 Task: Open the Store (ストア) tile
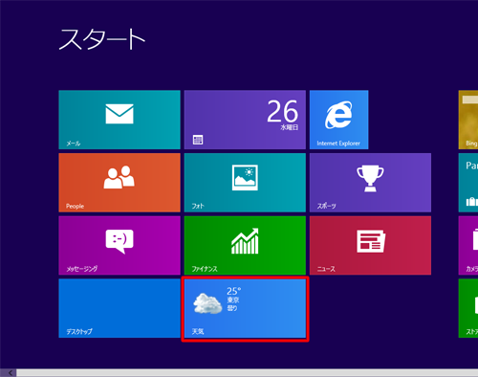[468, 308]
